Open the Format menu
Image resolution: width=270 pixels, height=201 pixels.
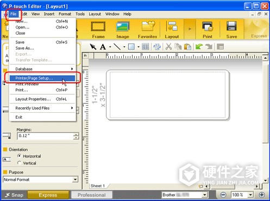65,14
